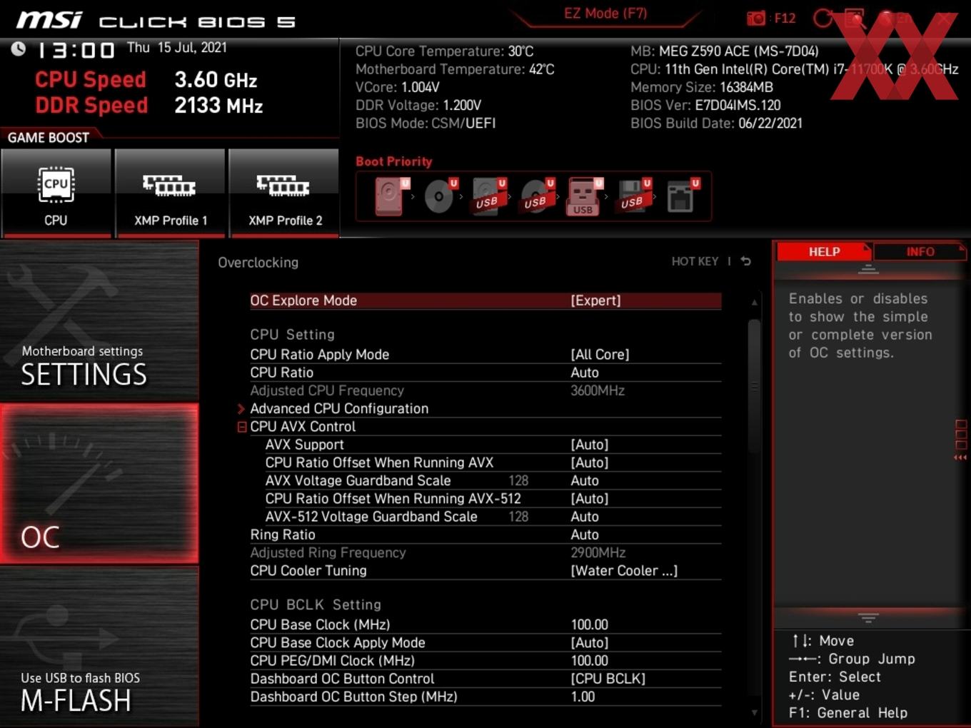
Task: Click the Boot Priority label
Action: pyautogui.click(x=394, y=161)
